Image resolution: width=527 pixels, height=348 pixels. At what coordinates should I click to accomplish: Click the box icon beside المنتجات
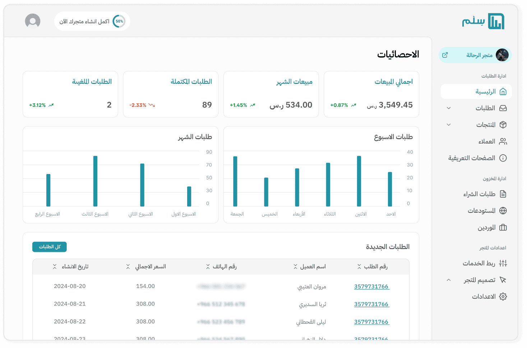[503, 124]
